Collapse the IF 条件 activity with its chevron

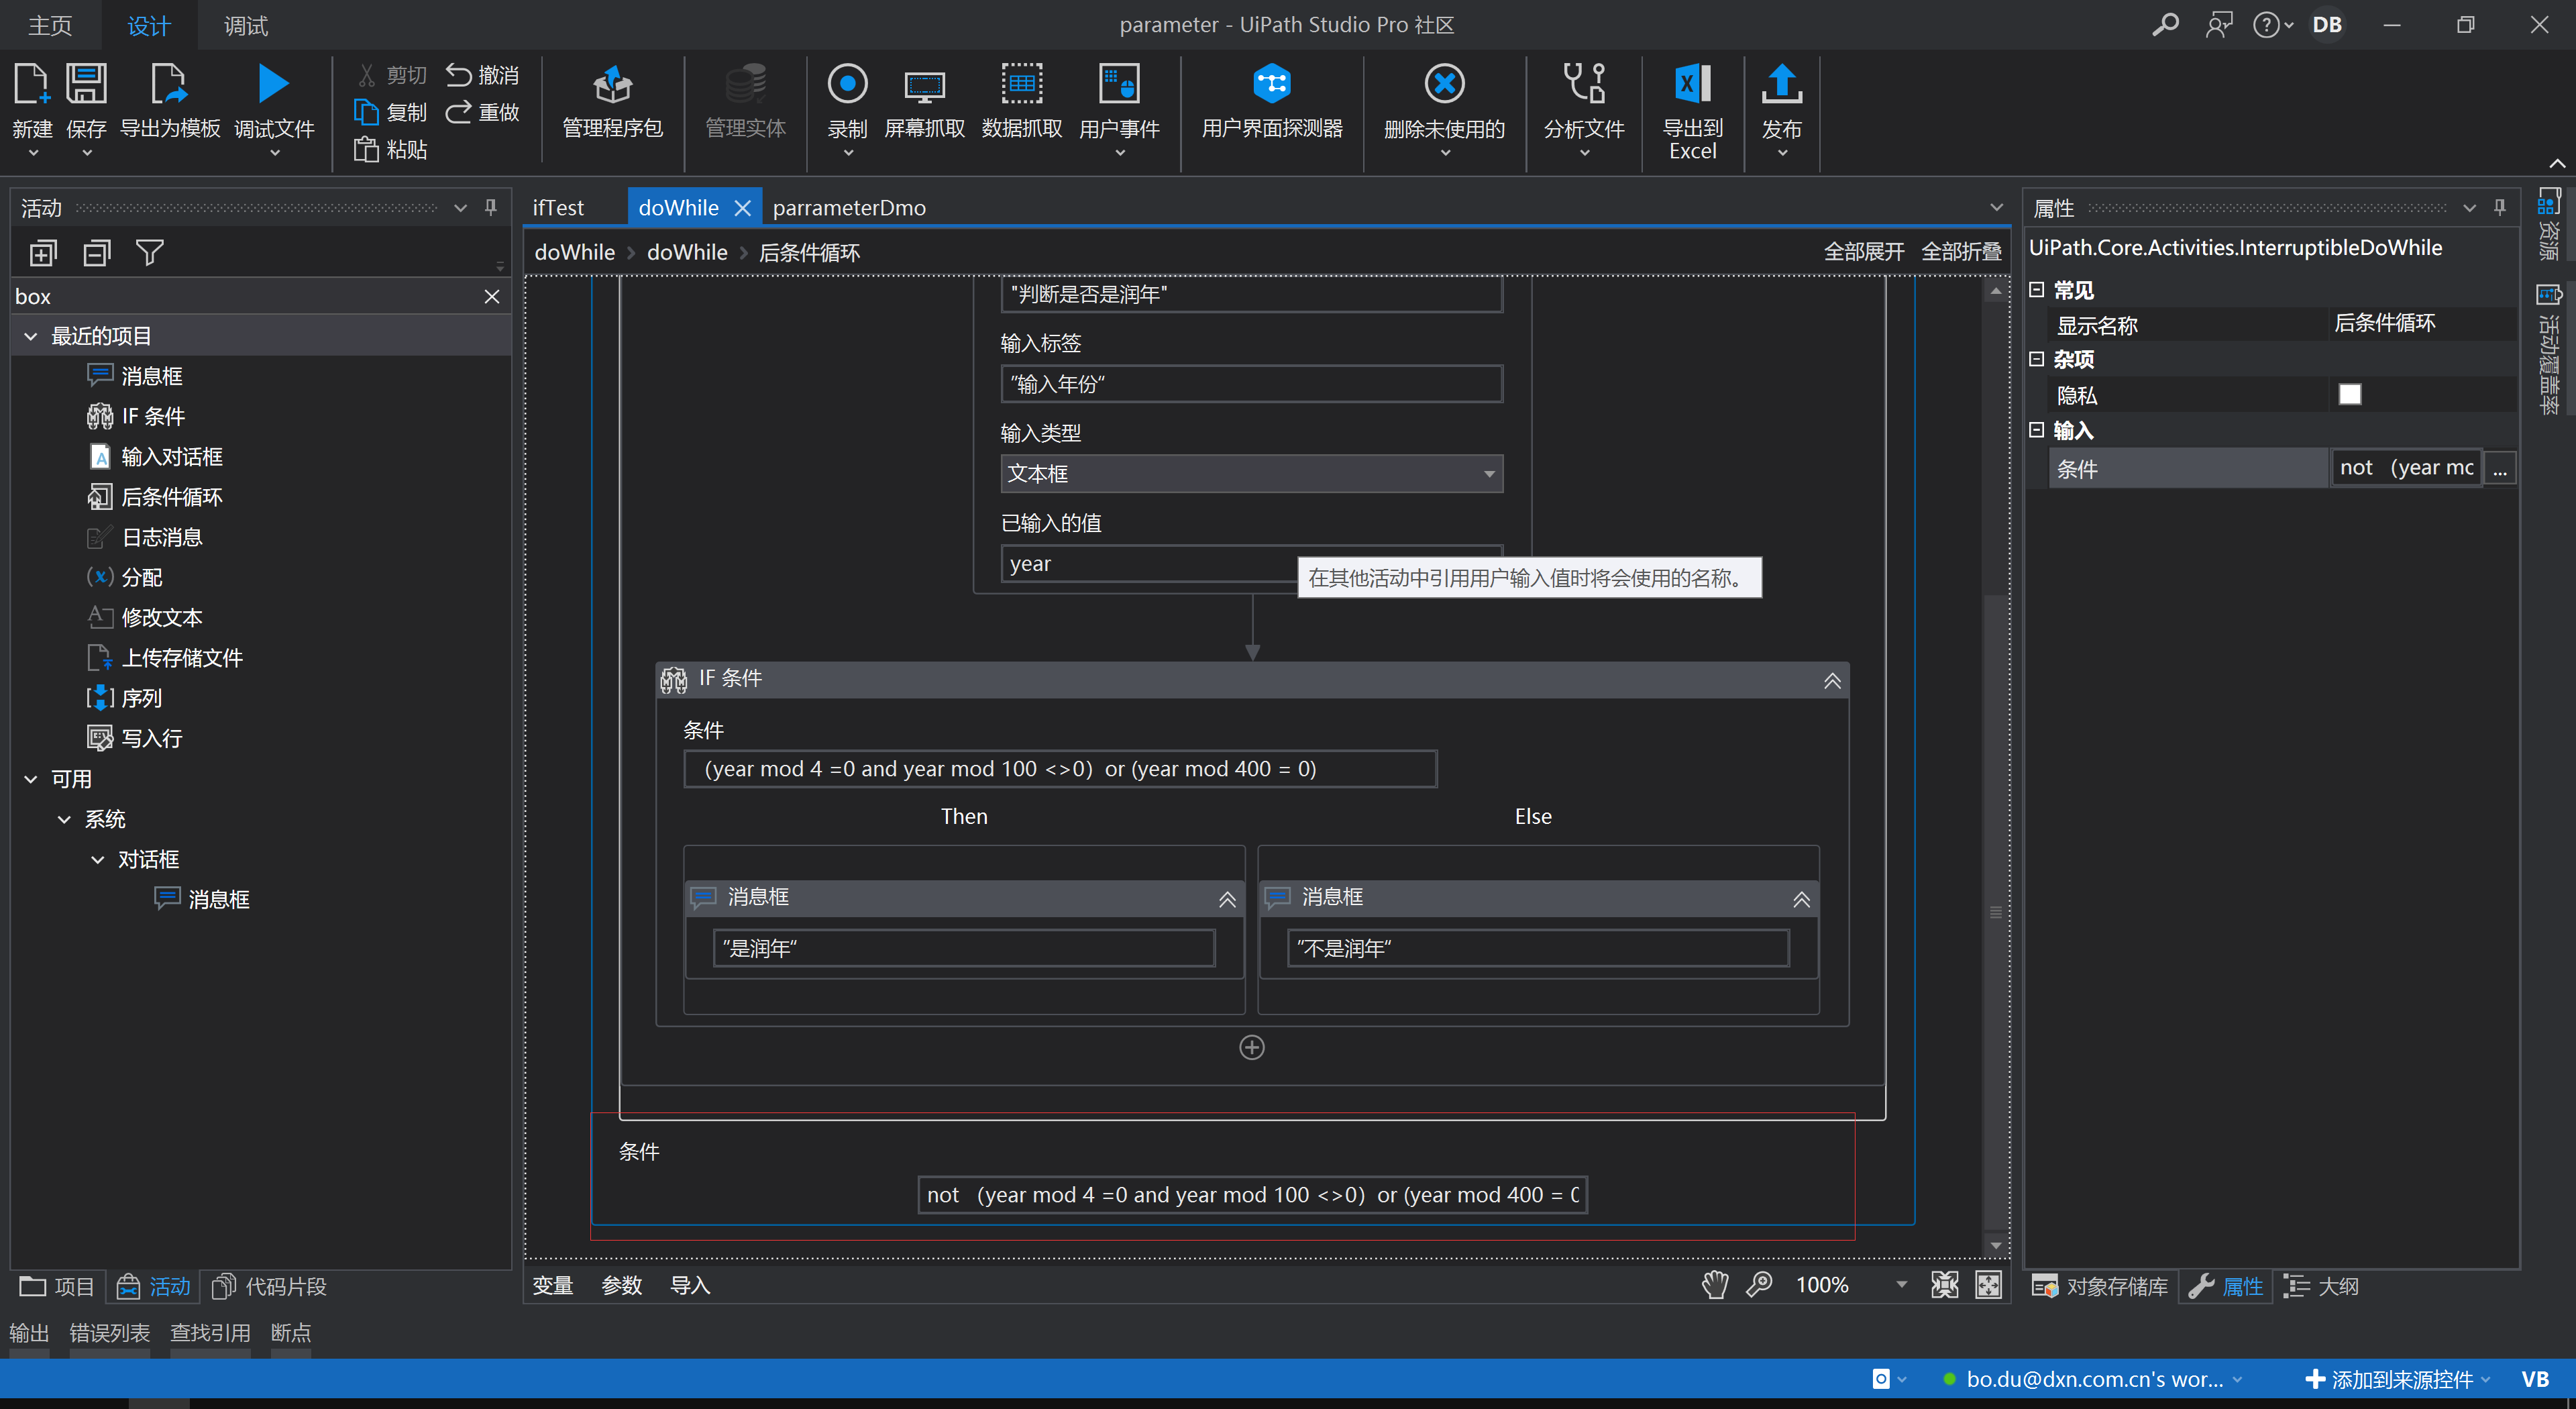tap(1832, 680)
